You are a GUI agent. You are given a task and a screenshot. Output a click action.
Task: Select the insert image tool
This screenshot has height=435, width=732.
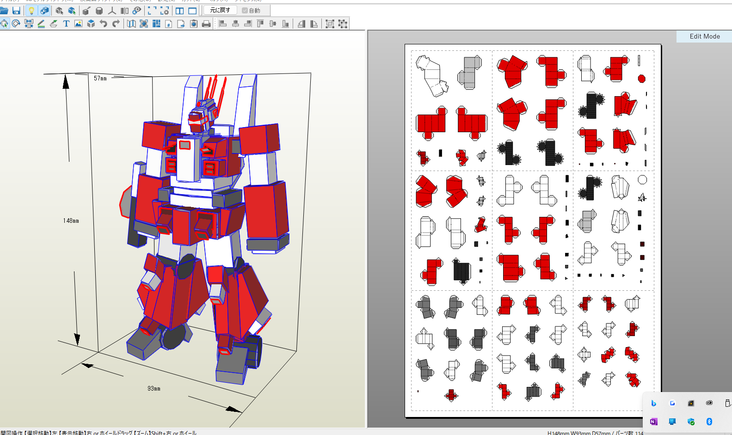[x=79, y=24]
